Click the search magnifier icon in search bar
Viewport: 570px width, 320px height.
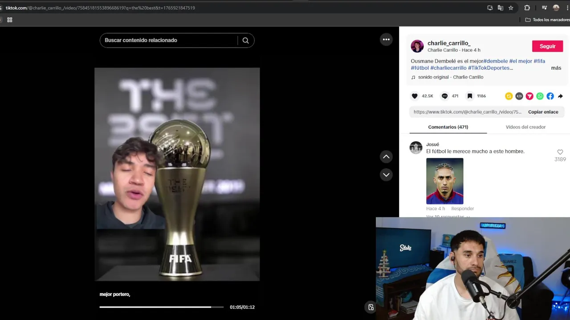[x=245, y=40]
